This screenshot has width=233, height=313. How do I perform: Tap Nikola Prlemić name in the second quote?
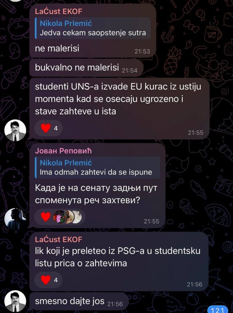tap(66, 163)
